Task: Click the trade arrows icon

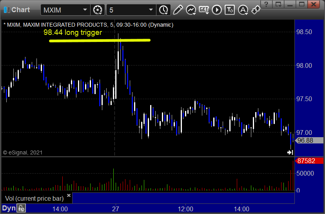Action: coord(256,9)
